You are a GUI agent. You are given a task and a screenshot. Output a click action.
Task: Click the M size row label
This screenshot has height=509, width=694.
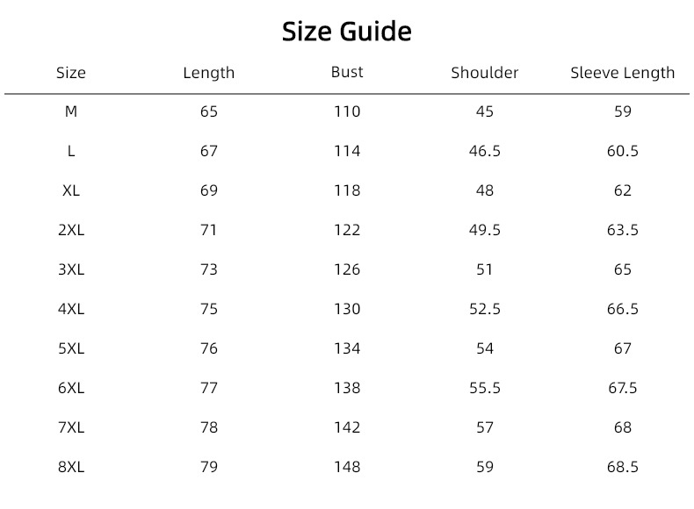(71, 111)
